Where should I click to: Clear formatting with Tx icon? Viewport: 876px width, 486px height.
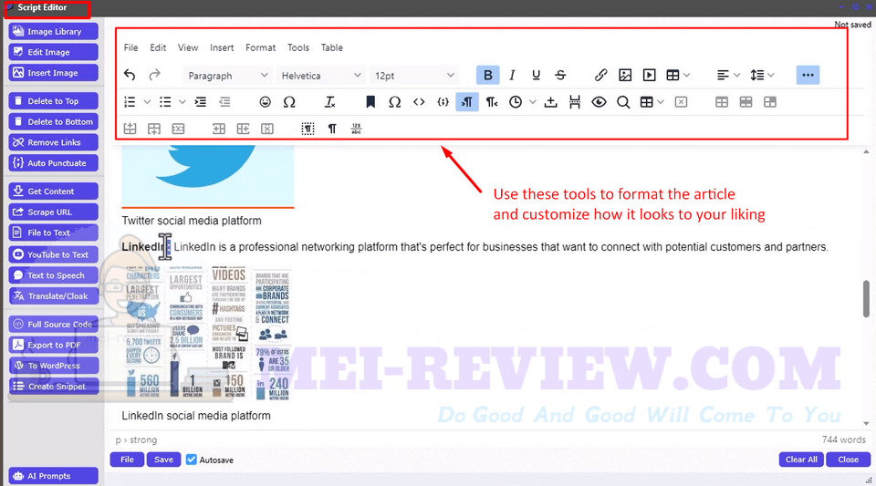[329, 102]
